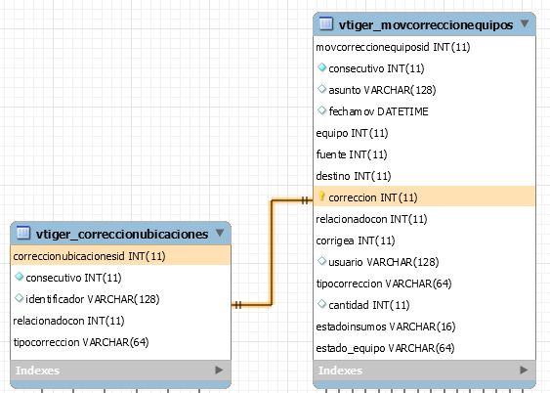Click the Indexes label of vtiger_correccionubicaciones

[x=37, y=371]
